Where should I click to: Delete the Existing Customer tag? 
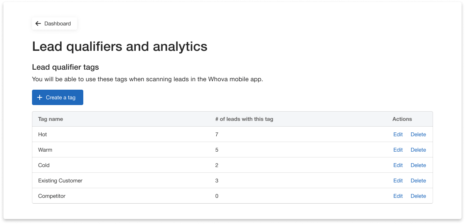(418, 181)
